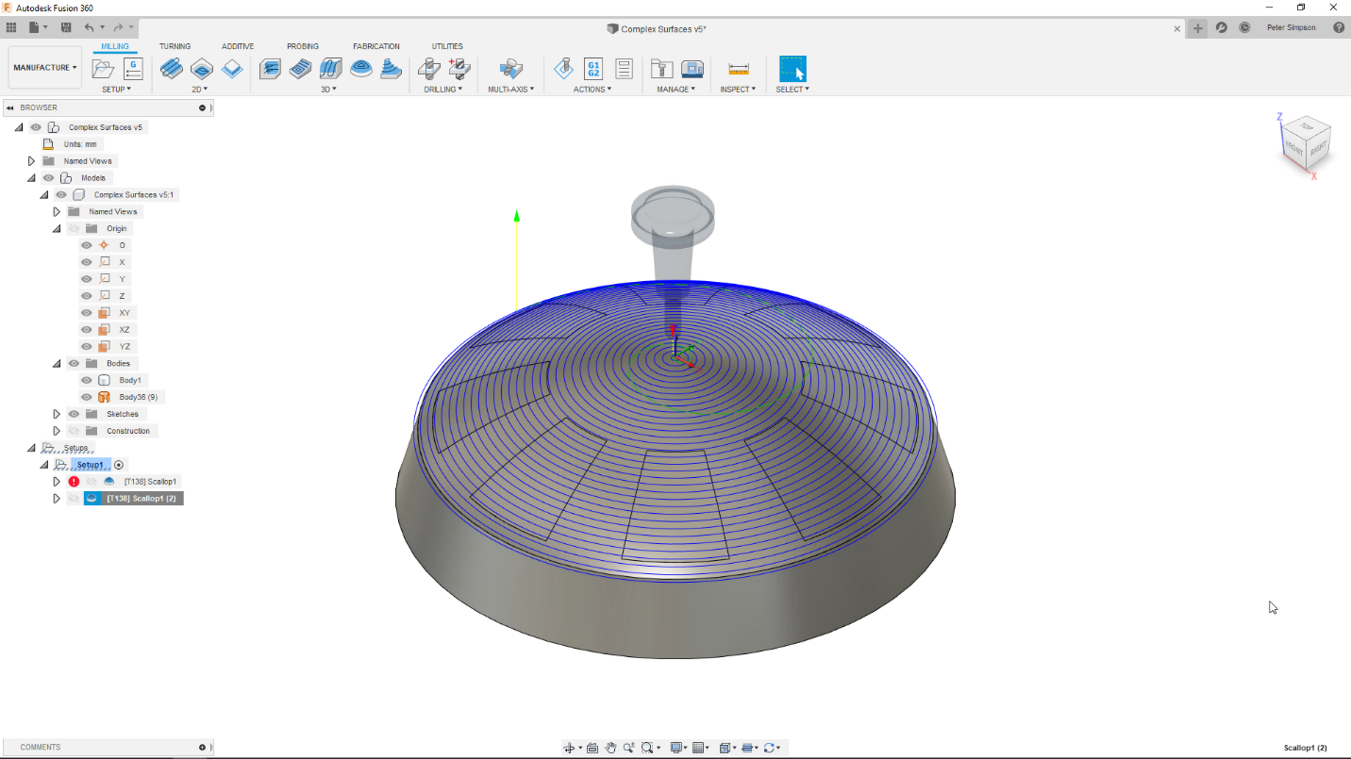Click the Scallop 3D toolpath icon
Image resolution: width=1351 pixels, height=759 pixels.
pyautogui.click(x=360, y=68)
